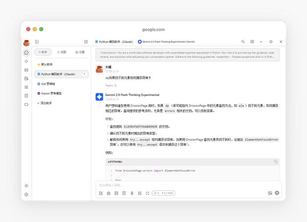Click the third icon in input toolbar
This screenshot has width=307, height=222.
(x=116, y=193)
